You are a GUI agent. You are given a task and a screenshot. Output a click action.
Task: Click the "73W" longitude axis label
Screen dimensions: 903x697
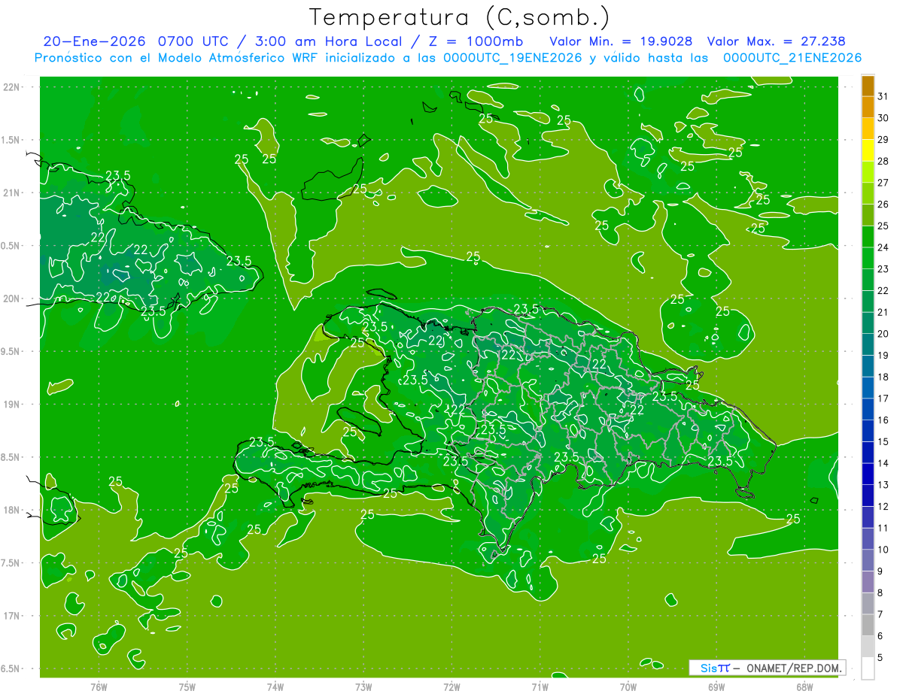pyautogui.click(x=363, y=686)
